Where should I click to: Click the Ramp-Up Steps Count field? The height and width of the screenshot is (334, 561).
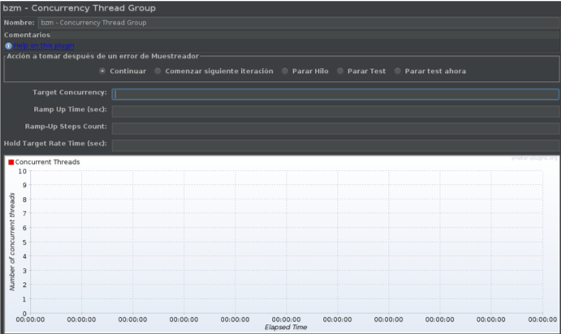(335, 128)
